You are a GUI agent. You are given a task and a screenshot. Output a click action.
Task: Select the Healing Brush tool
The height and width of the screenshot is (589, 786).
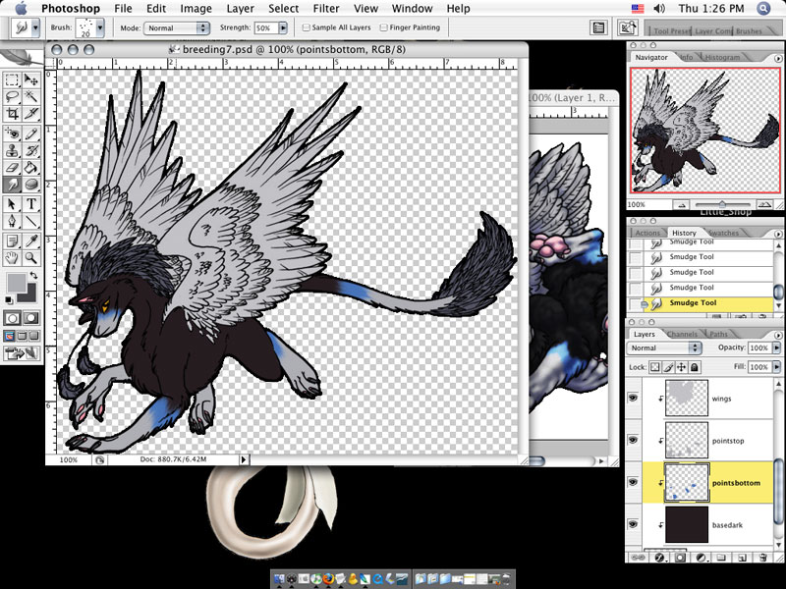pyautogui.click(x=12, y=134)
